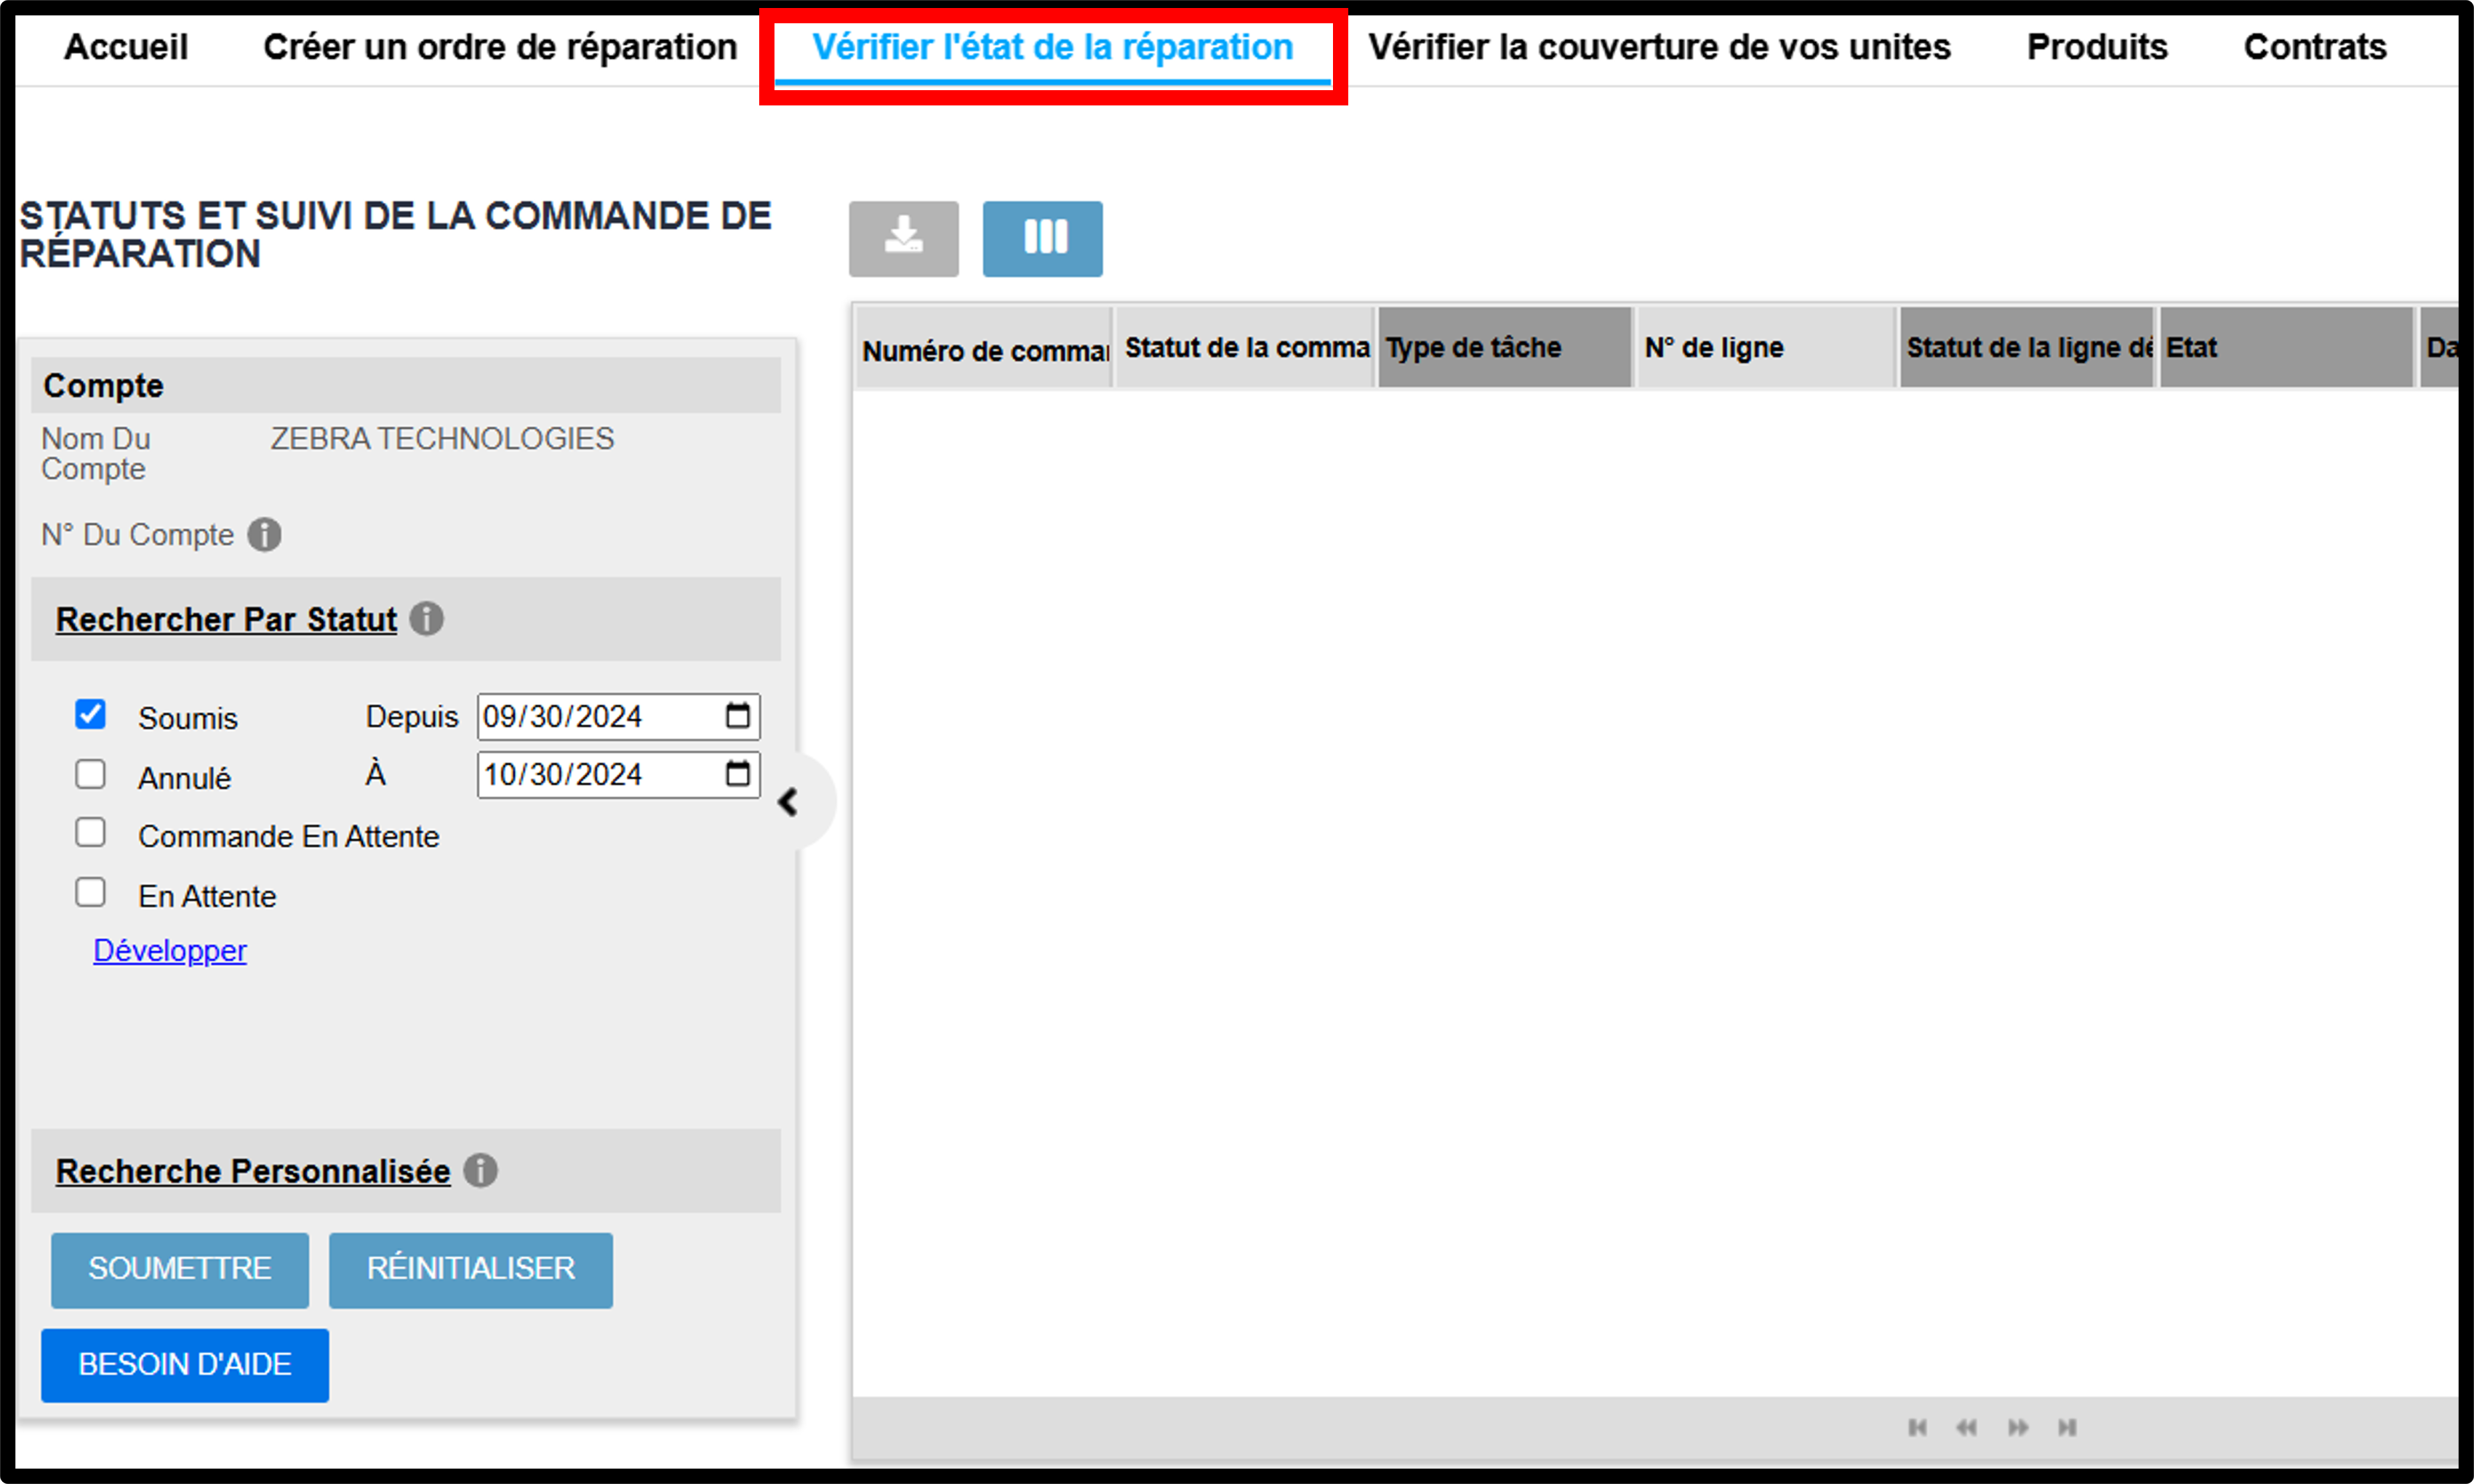Viewport: 2474px width, 1484px height.
Task: Check the Annulé status checkbox
Action: point(90,774)
